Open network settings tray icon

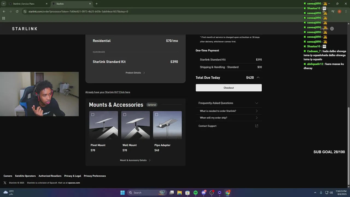click(326, 193)
